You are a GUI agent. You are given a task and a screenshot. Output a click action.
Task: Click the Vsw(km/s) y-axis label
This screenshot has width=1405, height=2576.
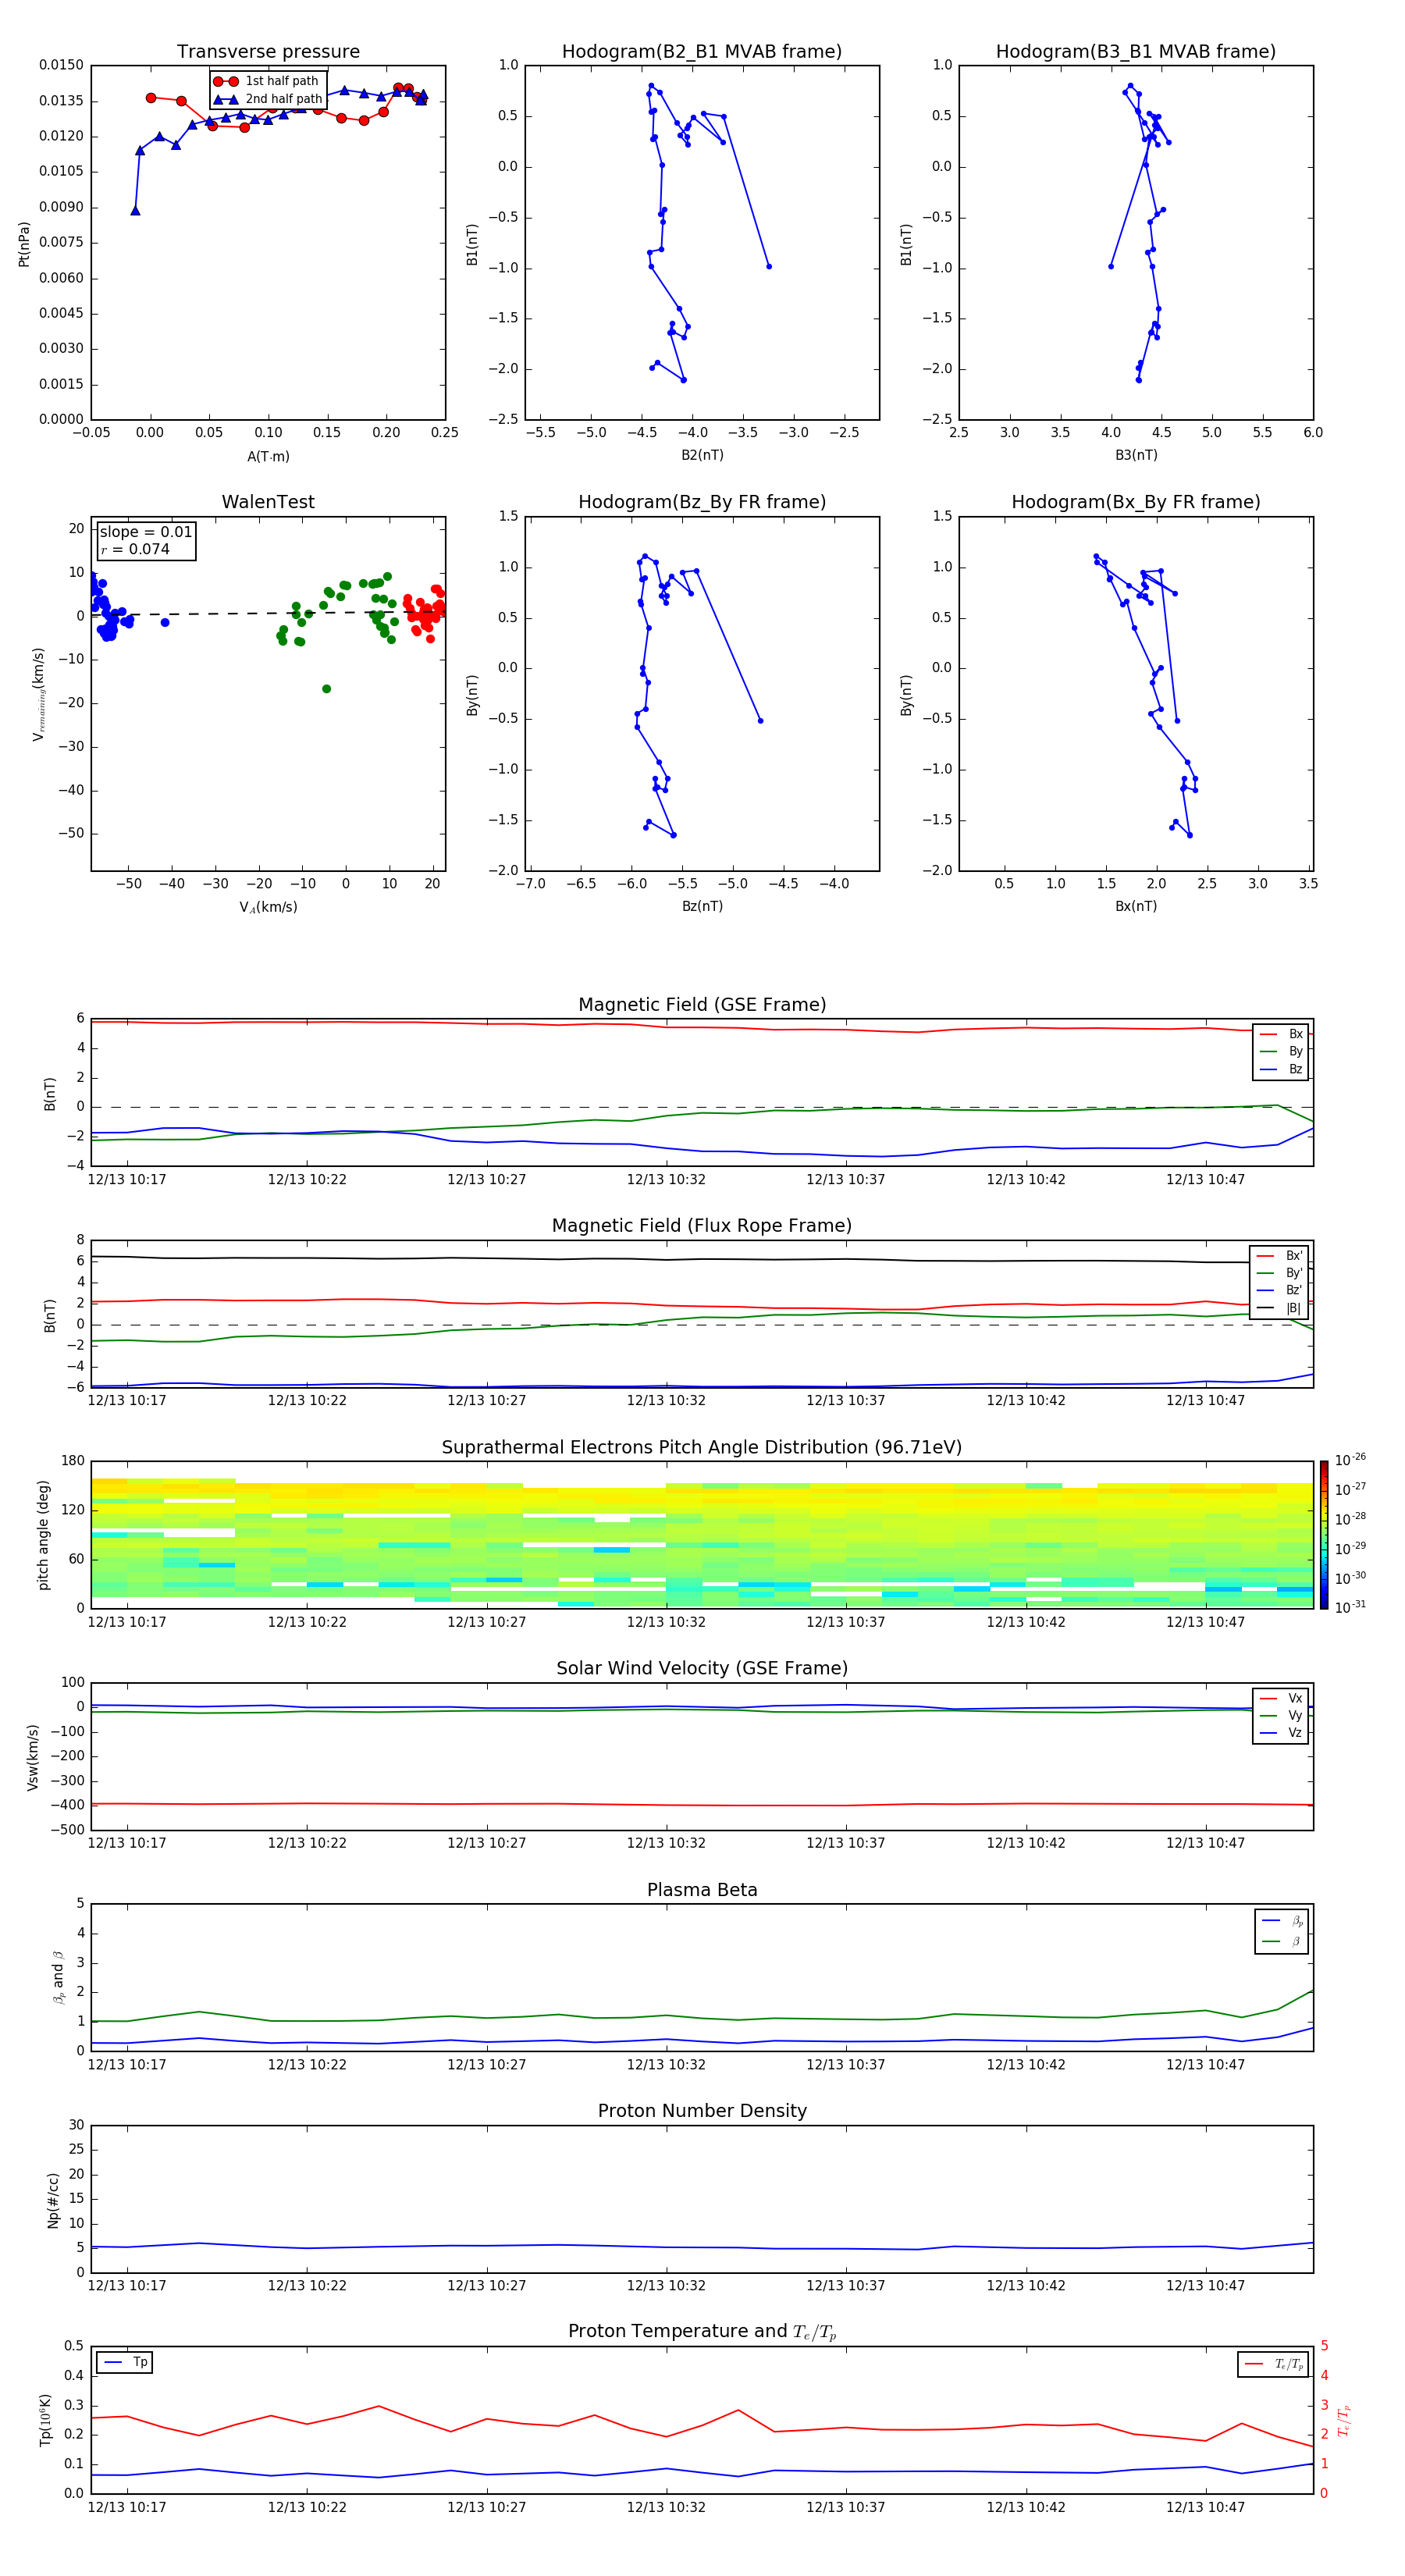pos(33,1757)
